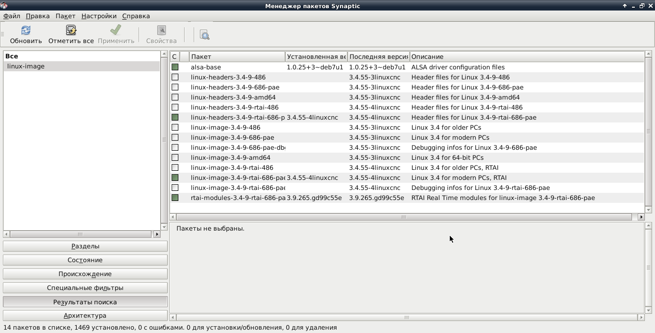Mark checkbox for linux-headers-3.4-9-amd64
The height and width of the screenshot is (333, 655).
coord(175,97)
